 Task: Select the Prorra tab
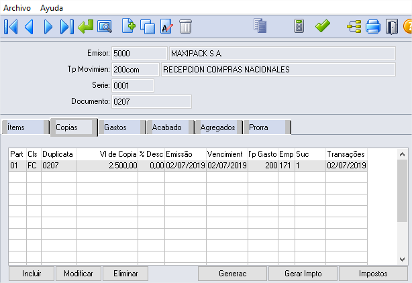tap(267, 127)
